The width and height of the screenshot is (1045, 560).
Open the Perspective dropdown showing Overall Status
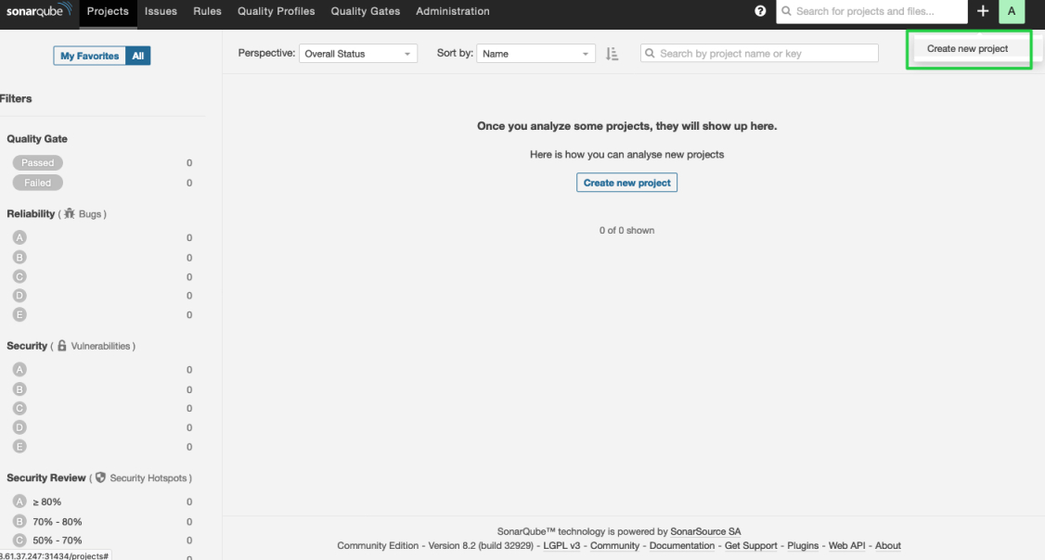358,53
